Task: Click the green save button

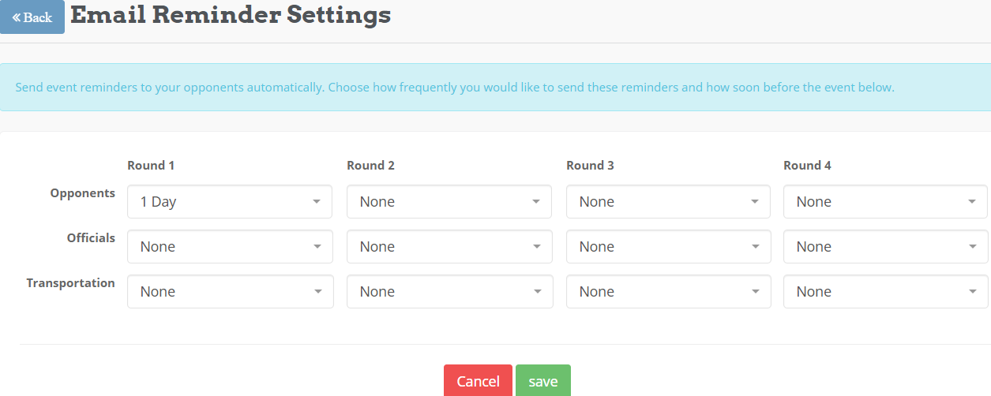Action: [x=543, y=381]
